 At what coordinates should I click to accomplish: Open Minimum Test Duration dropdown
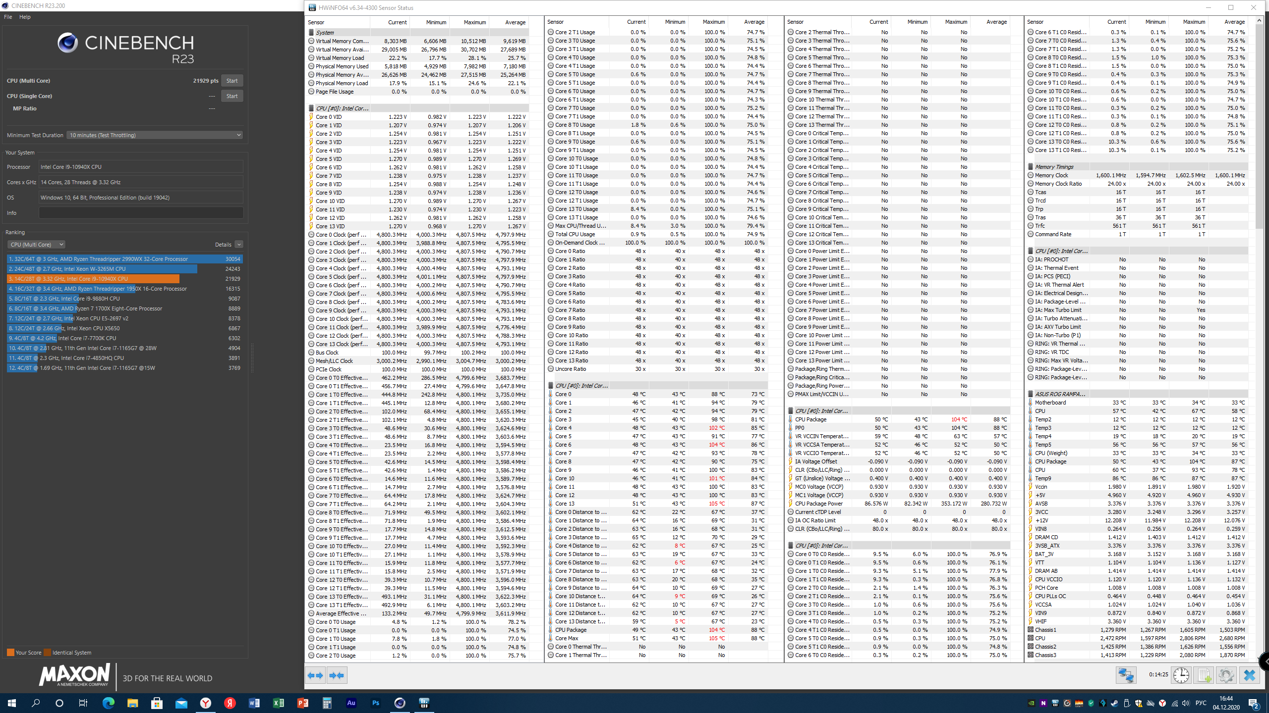[x=155, y=135]
